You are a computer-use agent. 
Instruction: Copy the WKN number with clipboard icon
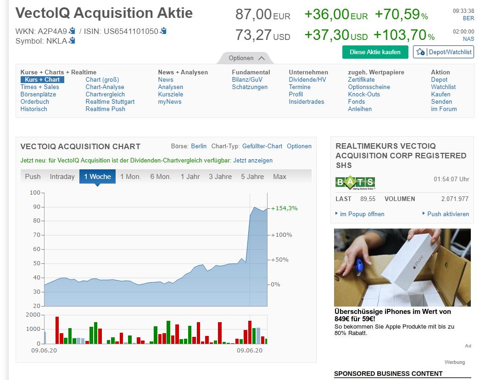tap(72, 31)
